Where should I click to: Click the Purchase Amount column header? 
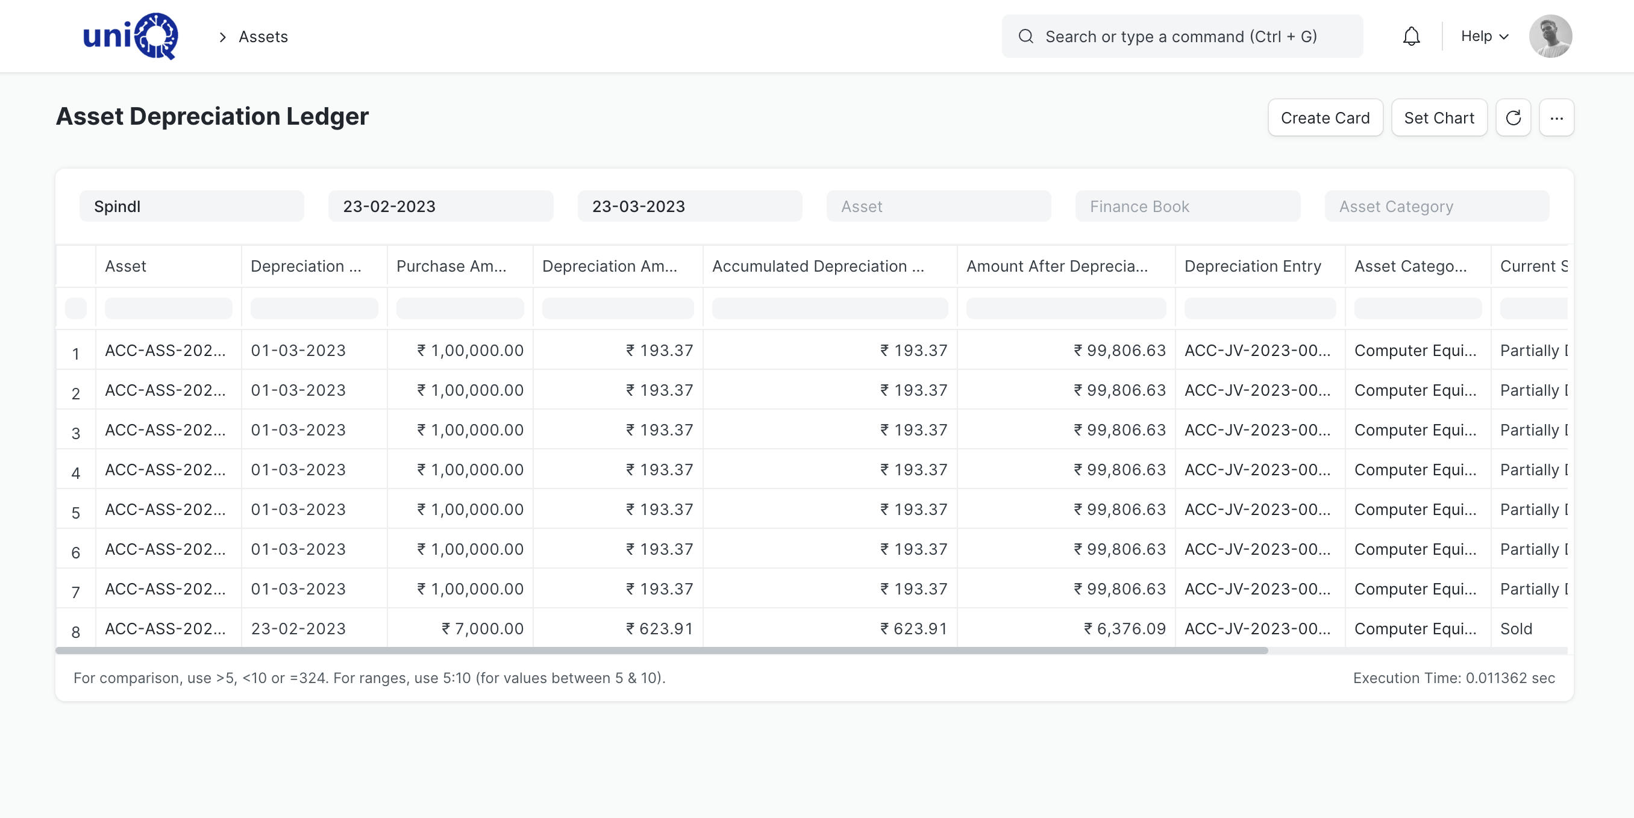coord(460,266)
